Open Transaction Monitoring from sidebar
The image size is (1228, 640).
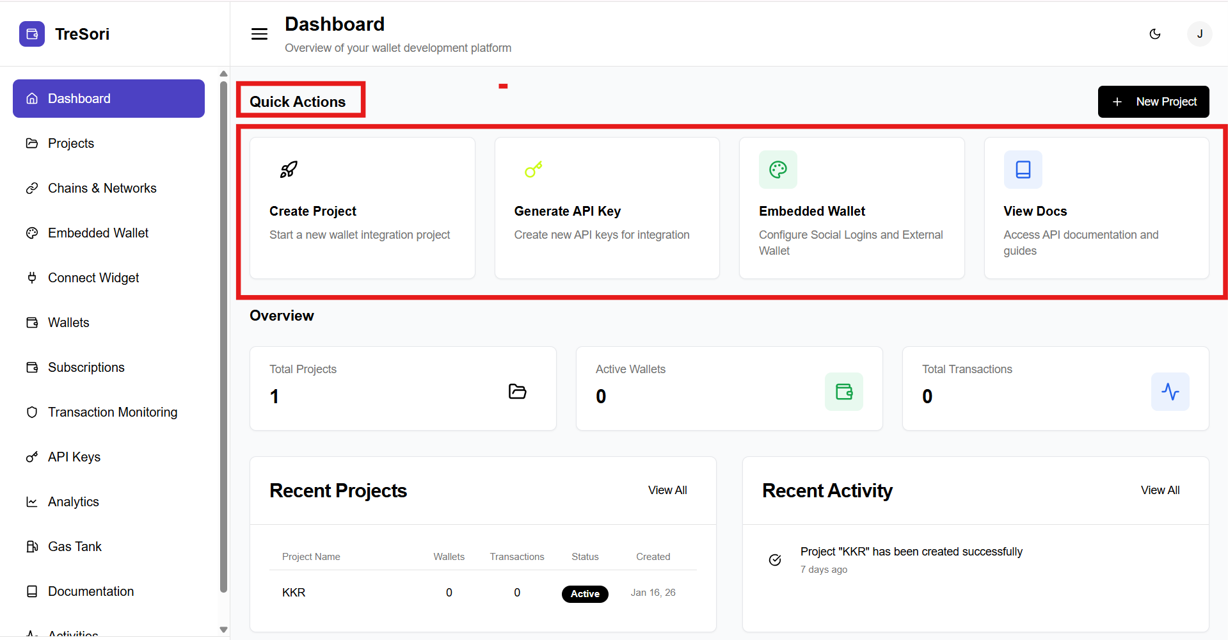pyautogui.click(x=112, y=412)
